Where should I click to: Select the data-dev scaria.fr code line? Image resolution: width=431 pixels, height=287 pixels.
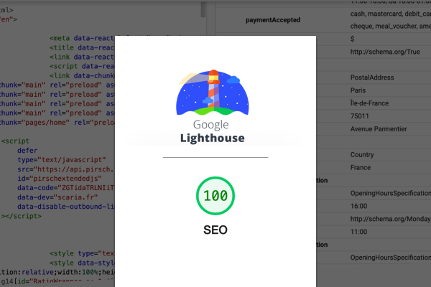[x=57, y=197]
